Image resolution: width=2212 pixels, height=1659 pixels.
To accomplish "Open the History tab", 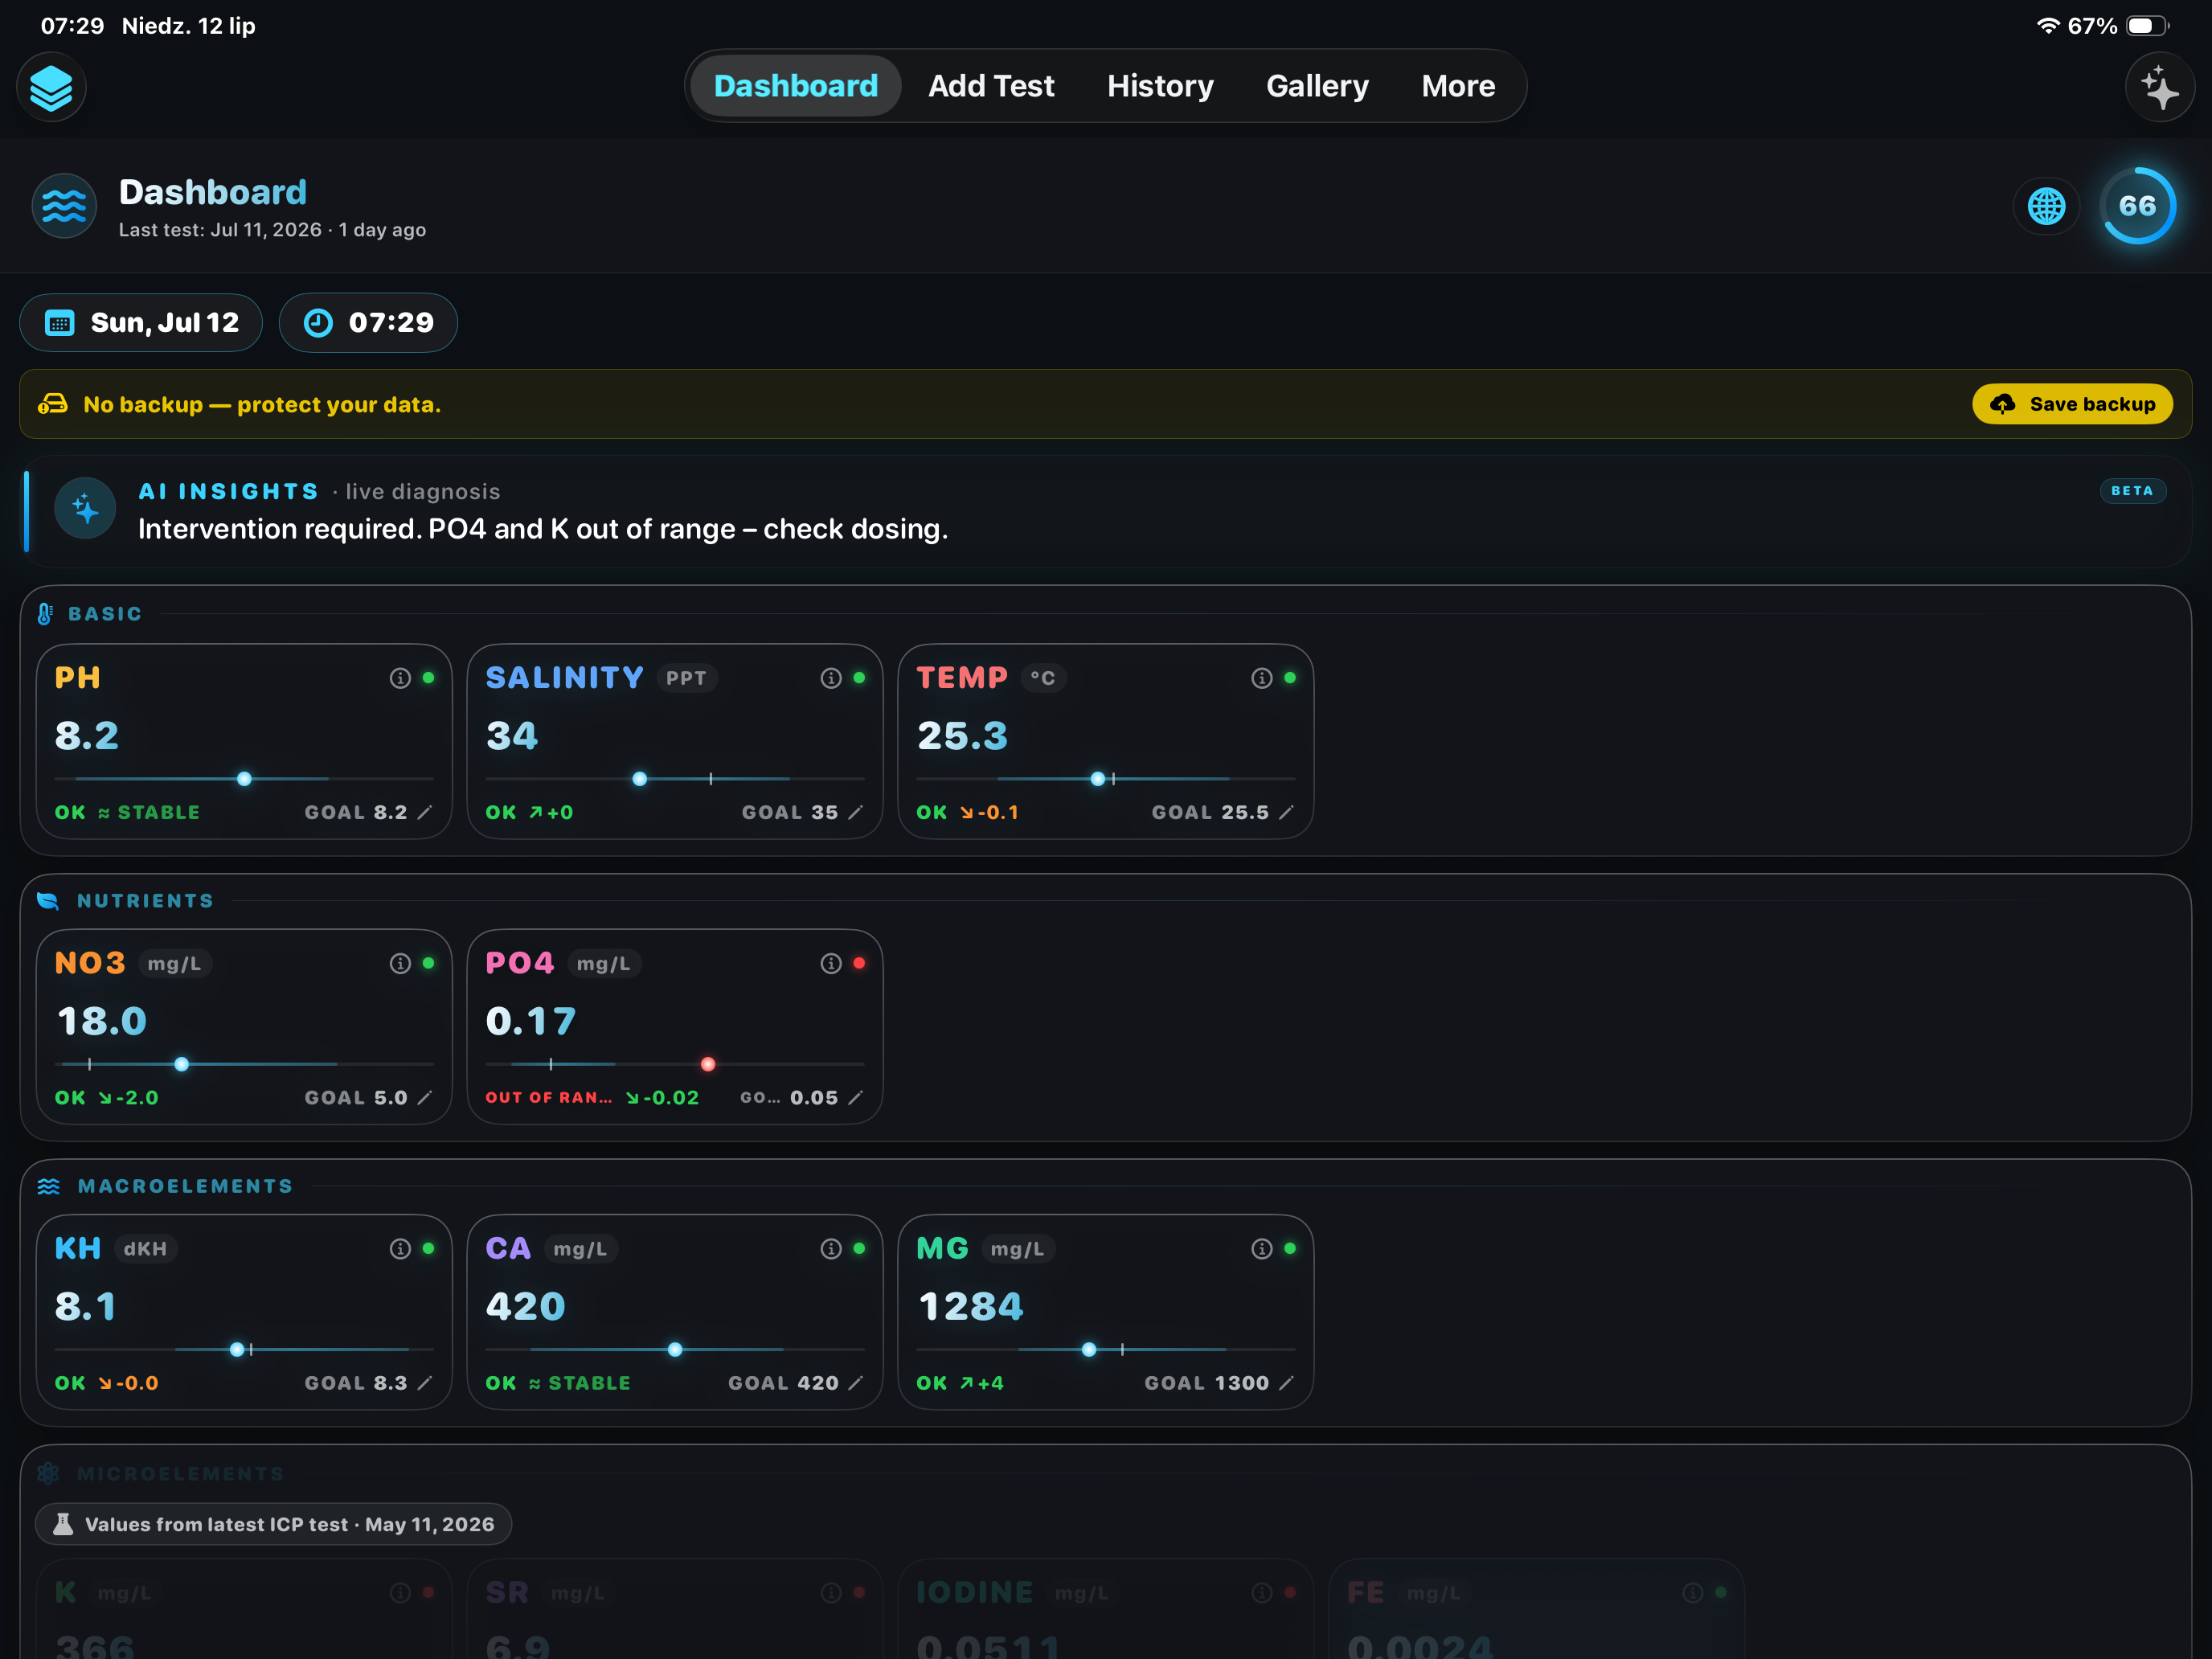I will coord(1160,86).
